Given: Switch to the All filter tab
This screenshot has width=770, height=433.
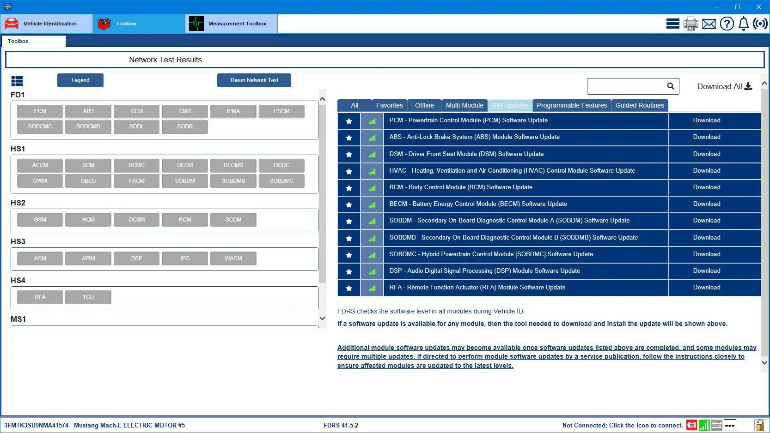Looking at the screenshot, I should [354, 105].
